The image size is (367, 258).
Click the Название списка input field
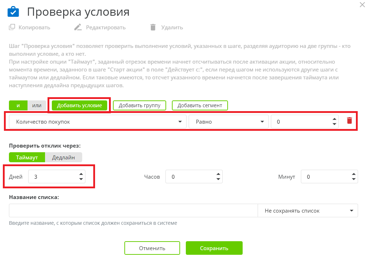pyautogui.click(x=132, y=210)
